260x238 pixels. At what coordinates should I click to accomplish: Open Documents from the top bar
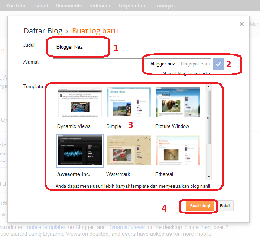tap(69, 6)
